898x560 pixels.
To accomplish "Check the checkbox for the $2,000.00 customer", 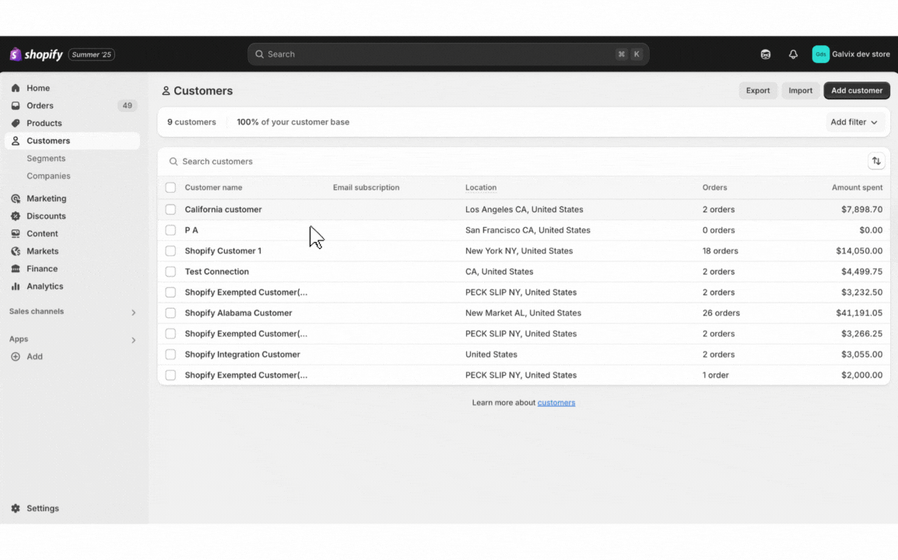I will 170,375.
